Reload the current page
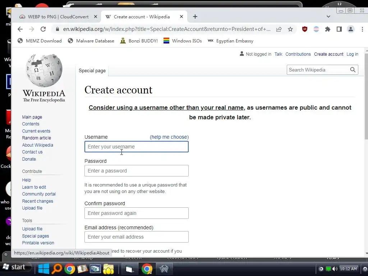 point(43,29)
